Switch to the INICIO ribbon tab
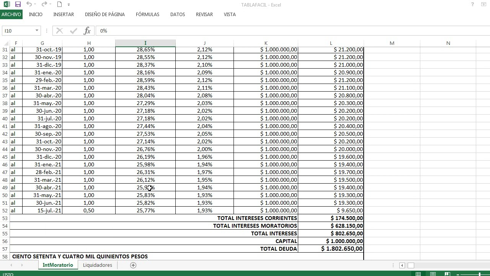 point(36,14)
